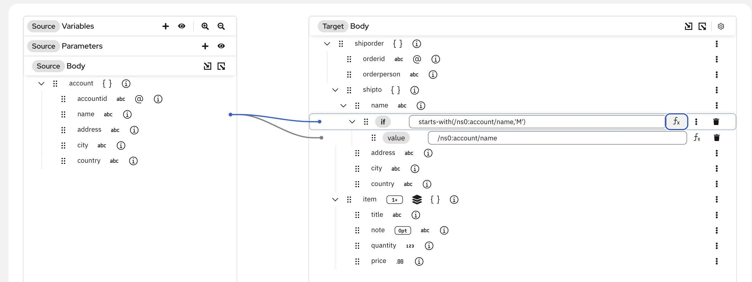Detach schema from Source Body
Screen dimensions: 752x282
[221, 66]
